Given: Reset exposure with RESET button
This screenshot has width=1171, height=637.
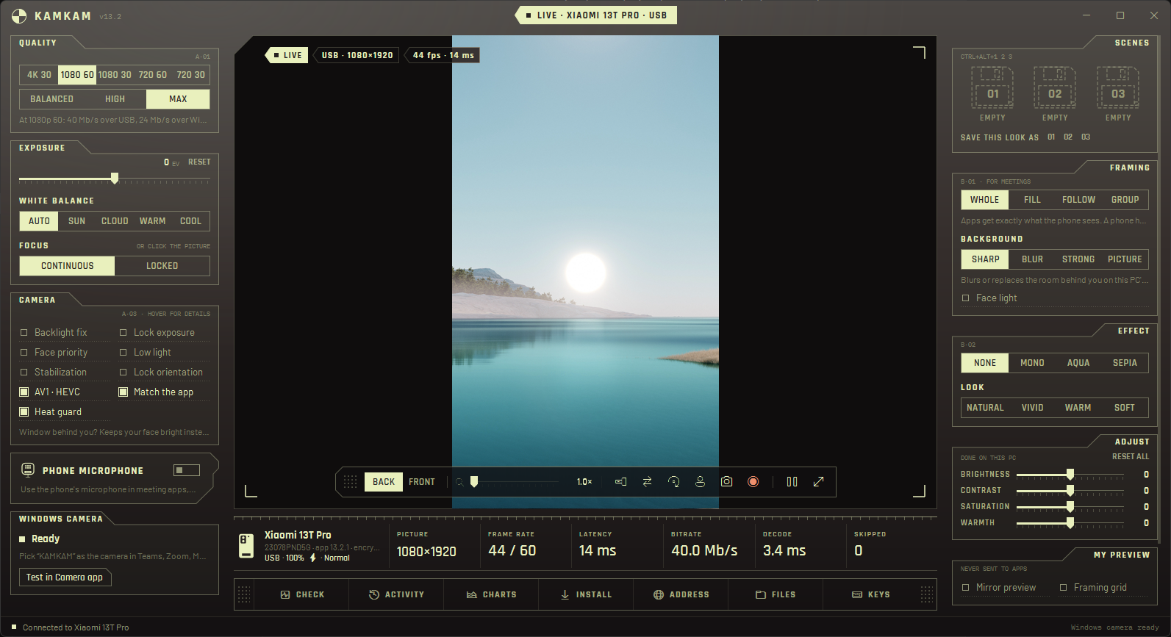Looking at the screenshot, I should pyautogui.click(x=199, y=162).
